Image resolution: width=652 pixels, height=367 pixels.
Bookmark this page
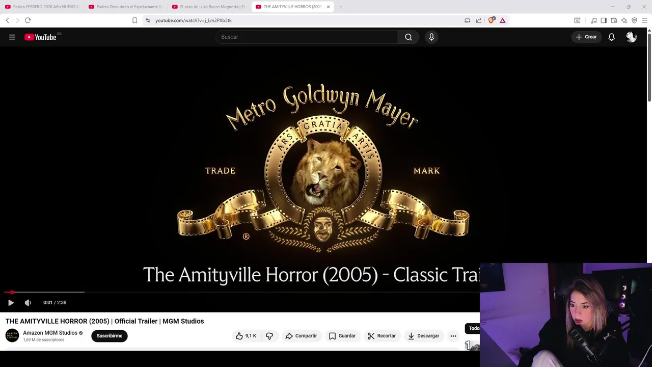(x=134, y=20)
